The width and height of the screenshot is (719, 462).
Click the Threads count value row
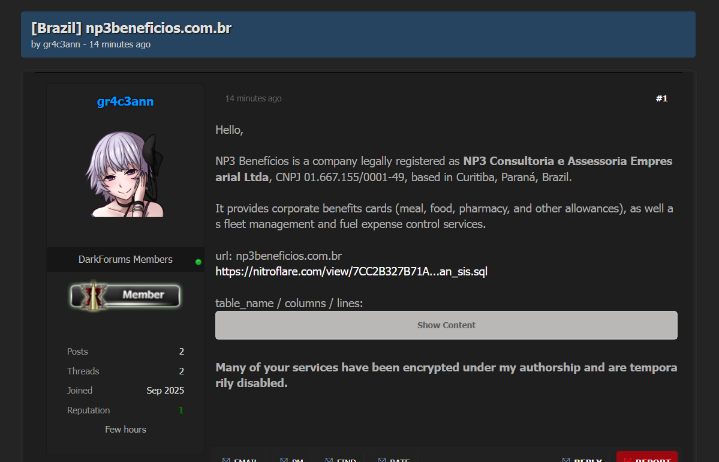pyautogui.click(x=125, y=371)
